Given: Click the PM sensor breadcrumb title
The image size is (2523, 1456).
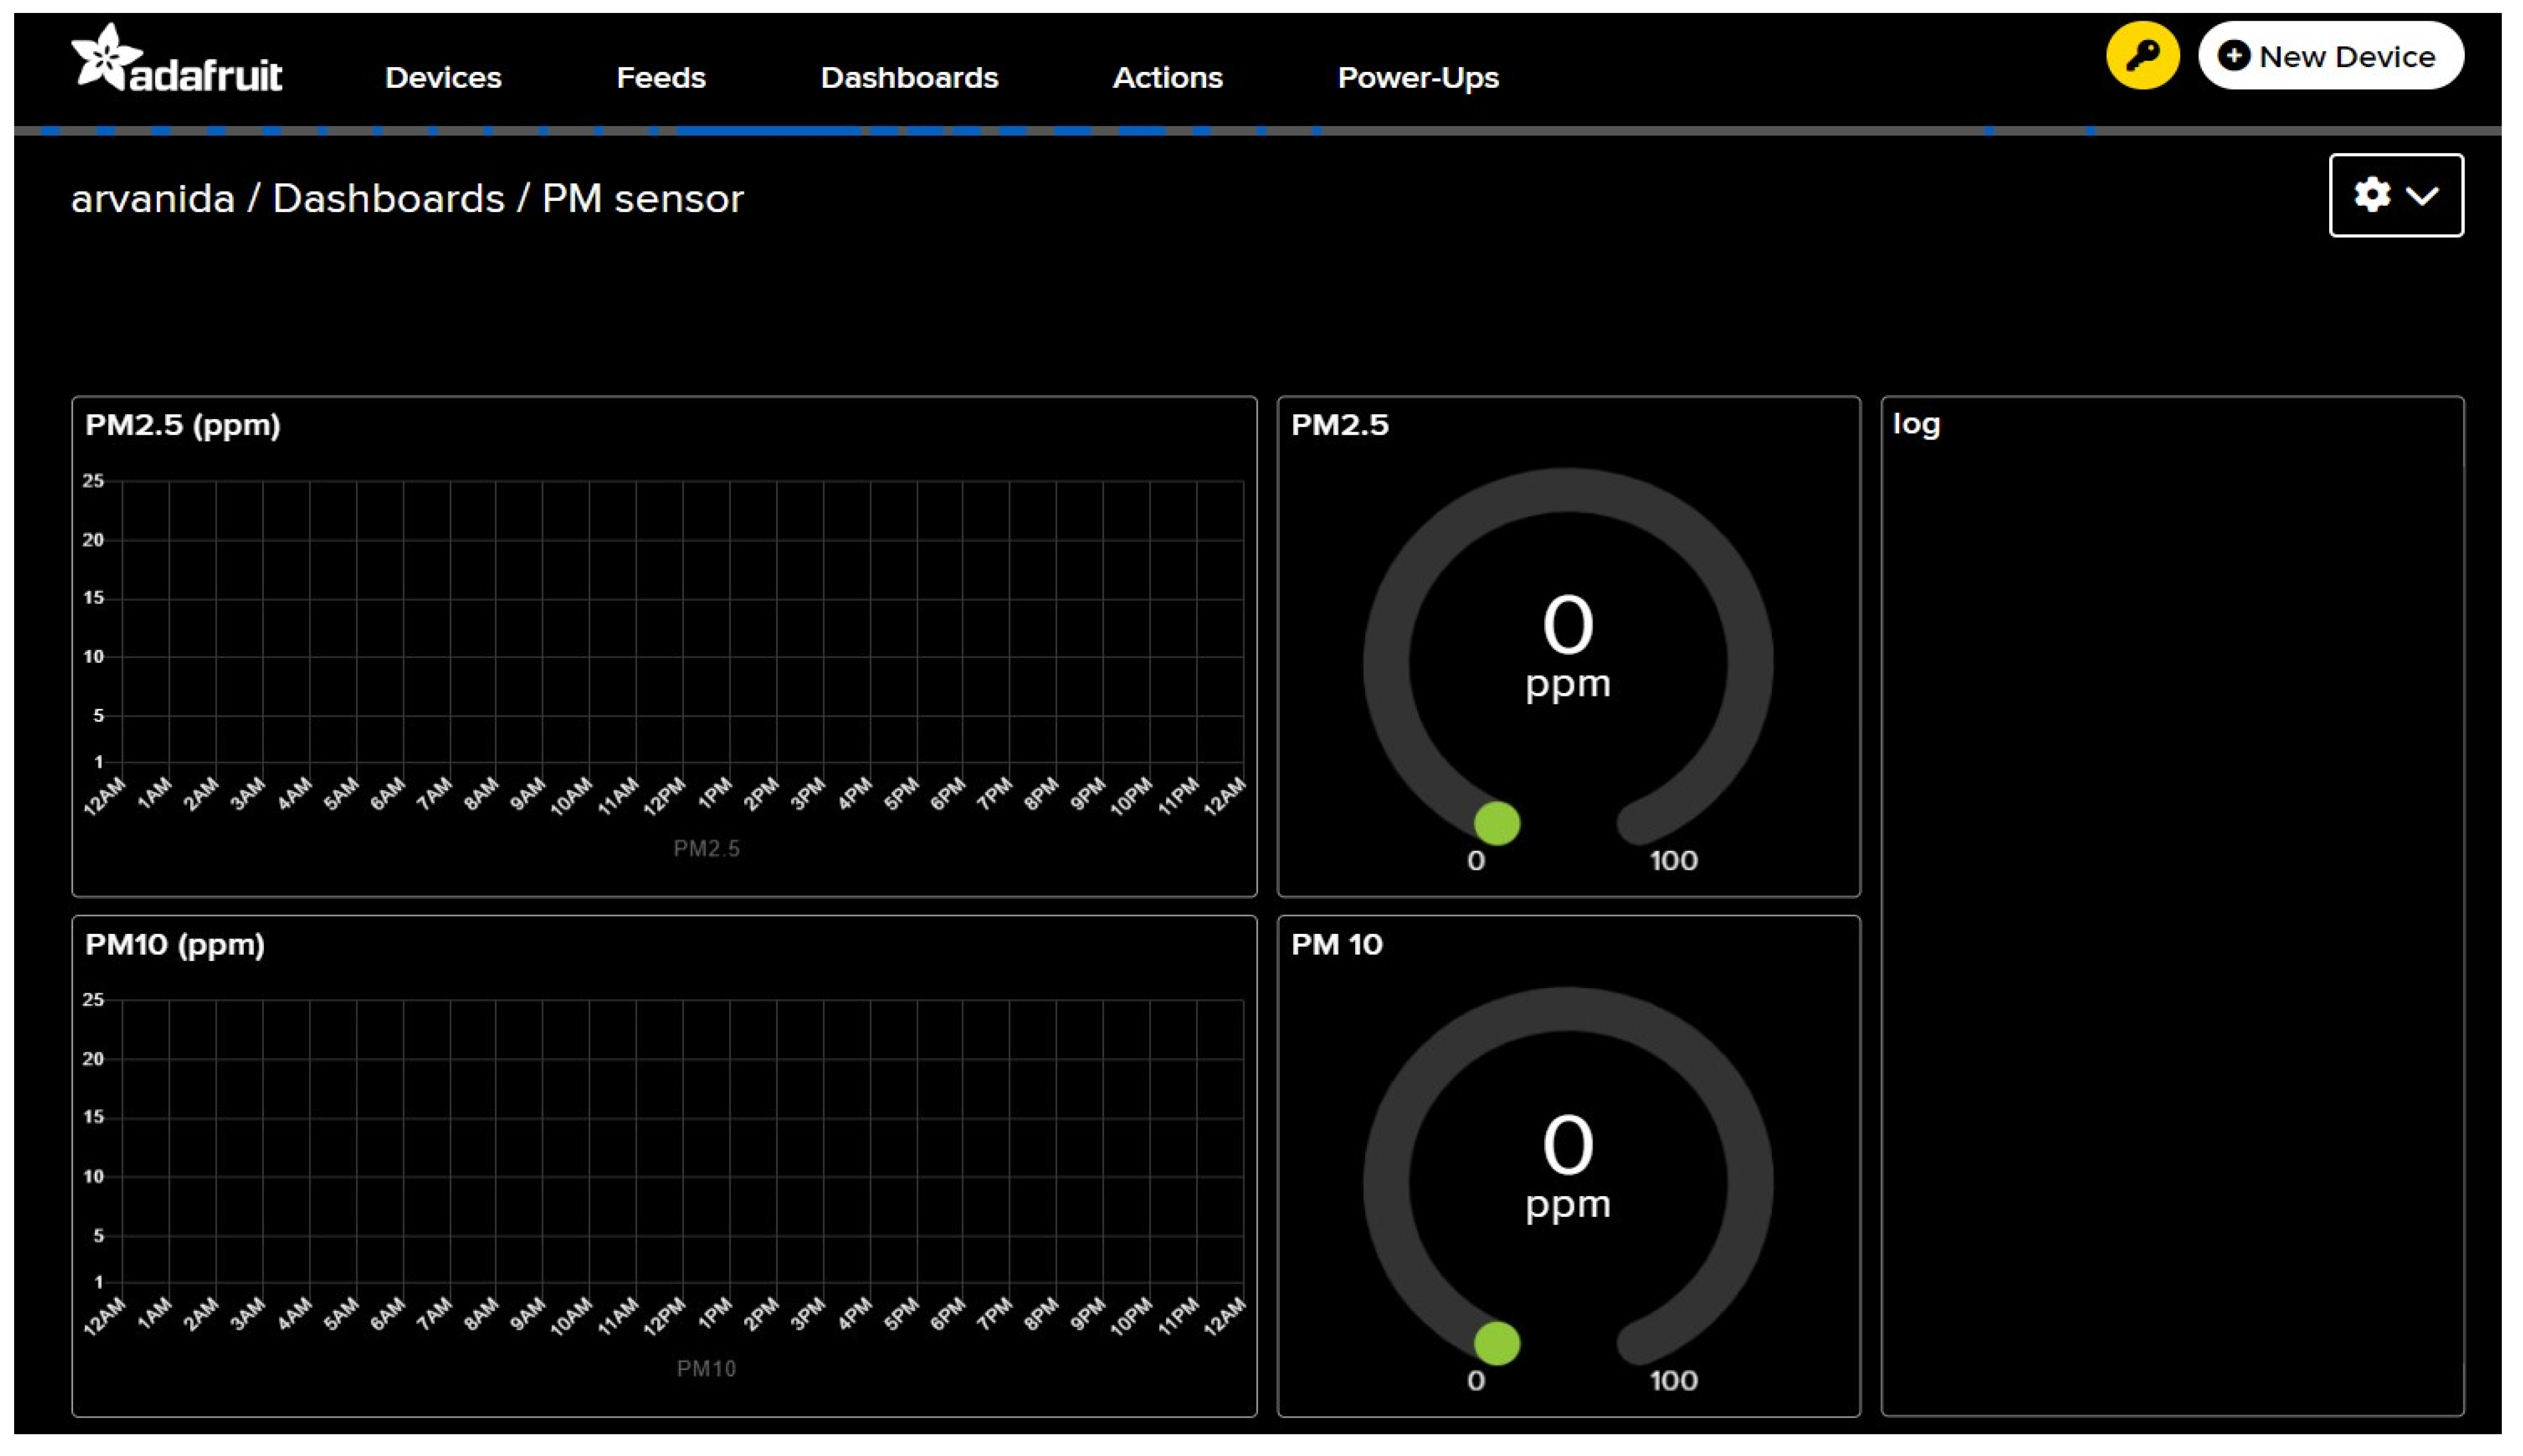Looking at the screenshot, I should 642,199.
